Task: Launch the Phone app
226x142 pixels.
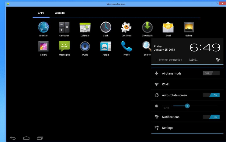Action: pyautogui.click(x=127, y=46)
